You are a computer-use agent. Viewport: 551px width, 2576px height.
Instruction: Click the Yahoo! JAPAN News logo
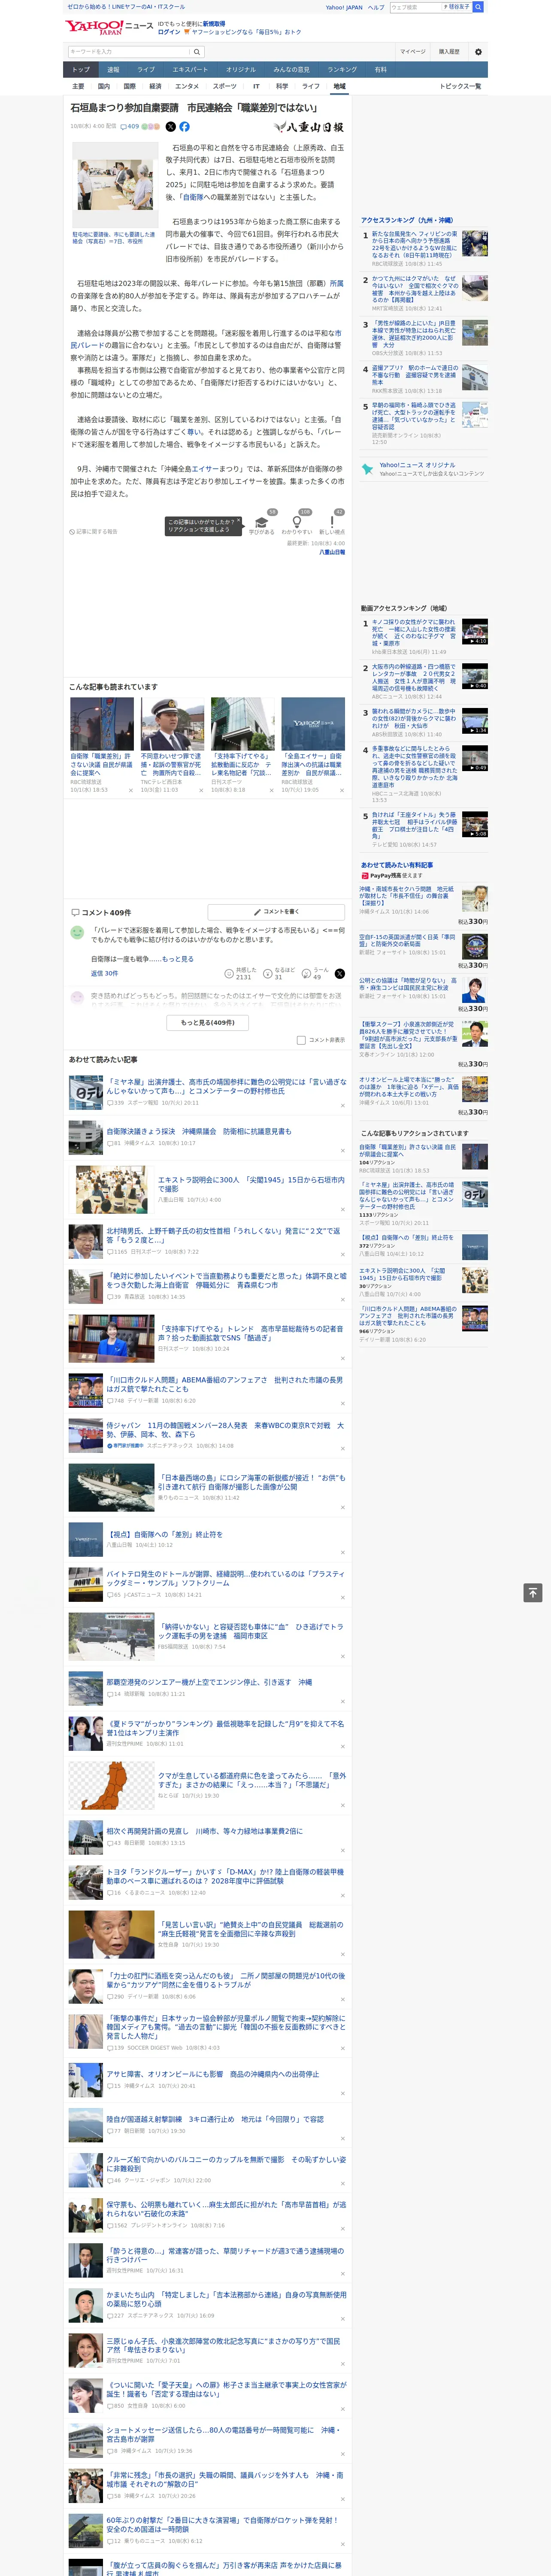click(x=109, y=27)
